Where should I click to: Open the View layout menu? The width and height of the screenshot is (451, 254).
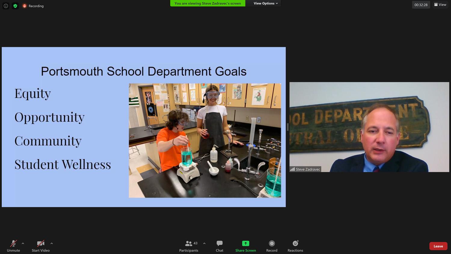(x=440, y=5)
